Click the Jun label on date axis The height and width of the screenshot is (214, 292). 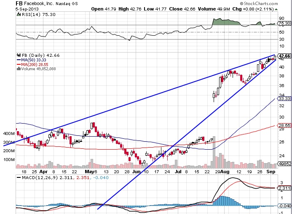[x=137, y=172]
